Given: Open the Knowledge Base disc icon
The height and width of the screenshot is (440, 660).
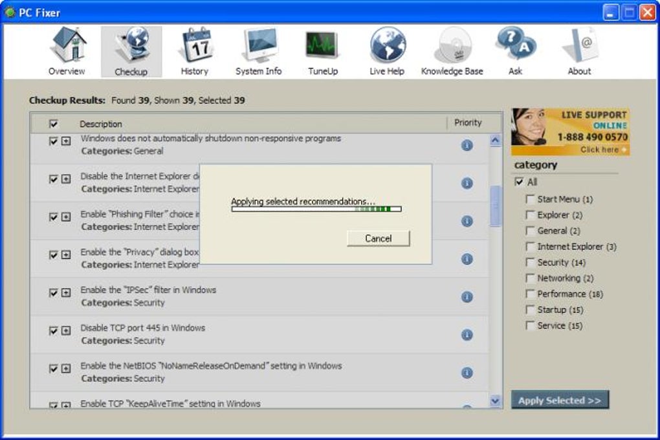Looking at the screenshot, I should click(x=453, y=45).
